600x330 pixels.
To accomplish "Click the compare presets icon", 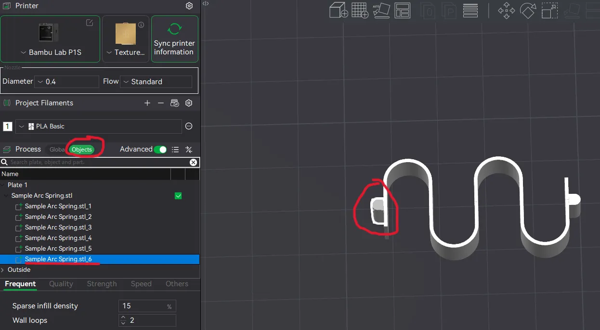I will coord(189,150).
